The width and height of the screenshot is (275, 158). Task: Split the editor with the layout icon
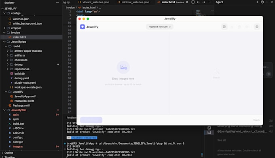pos(193,2)
